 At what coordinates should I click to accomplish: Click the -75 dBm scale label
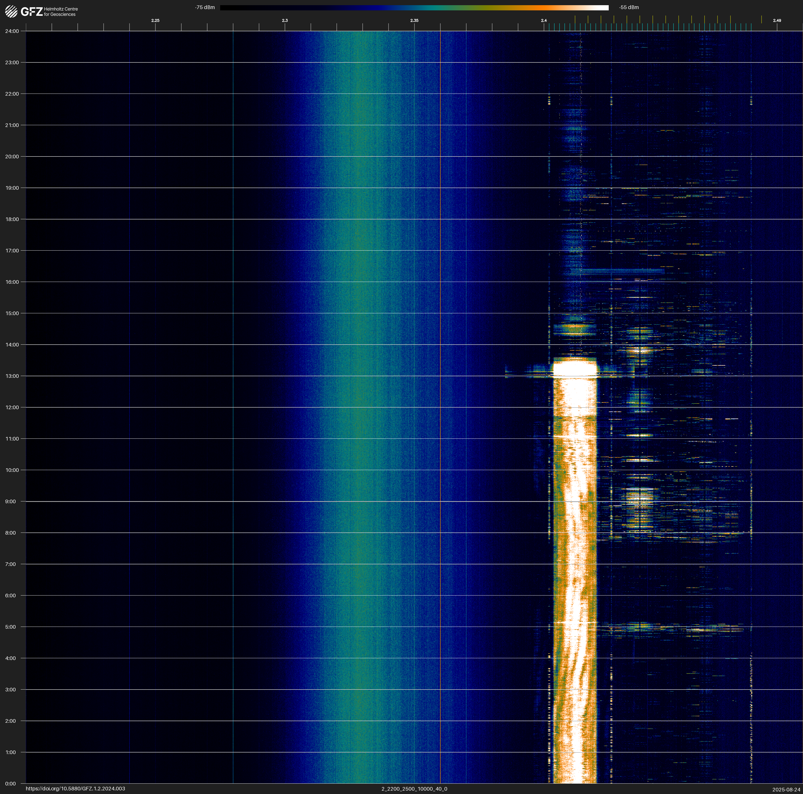pyautogui.click(x=204, y=8)
